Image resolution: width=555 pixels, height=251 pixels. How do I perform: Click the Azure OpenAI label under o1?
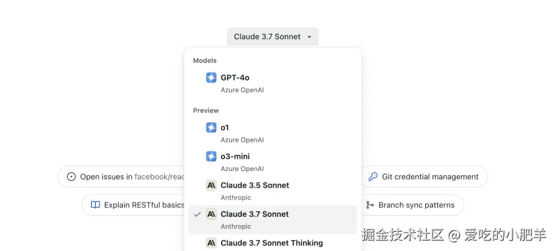point(242,140)
